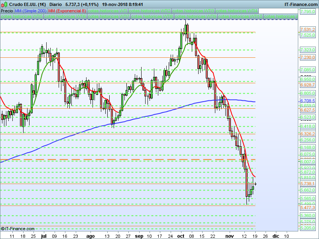Click the 7.323,0 price label
Screen dimensions: 319x239
tap(307, 50)
